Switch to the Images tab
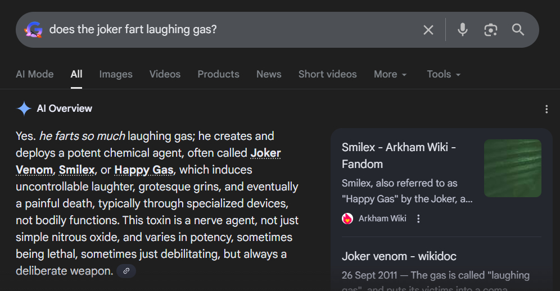The width and height of the screenshot is (560, 291). click(x=116, y=74)
